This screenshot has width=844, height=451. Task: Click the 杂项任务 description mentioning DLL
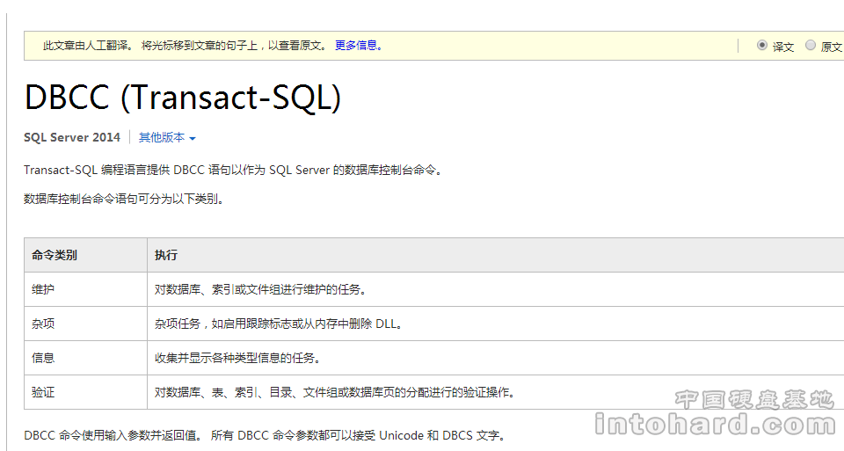pyautogui.click(x=279, y=324)
